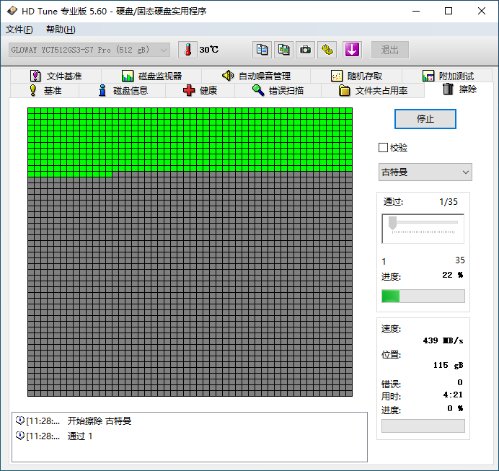The width and height of the screenshot is (499, 471).
Task: Click the camera save screenshot icon
Action: [305, 50]
